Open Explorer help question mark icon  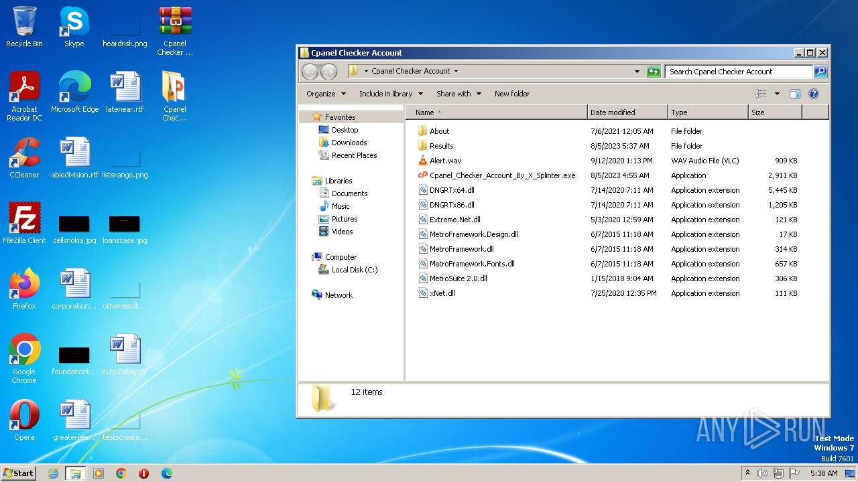[814, 94]
